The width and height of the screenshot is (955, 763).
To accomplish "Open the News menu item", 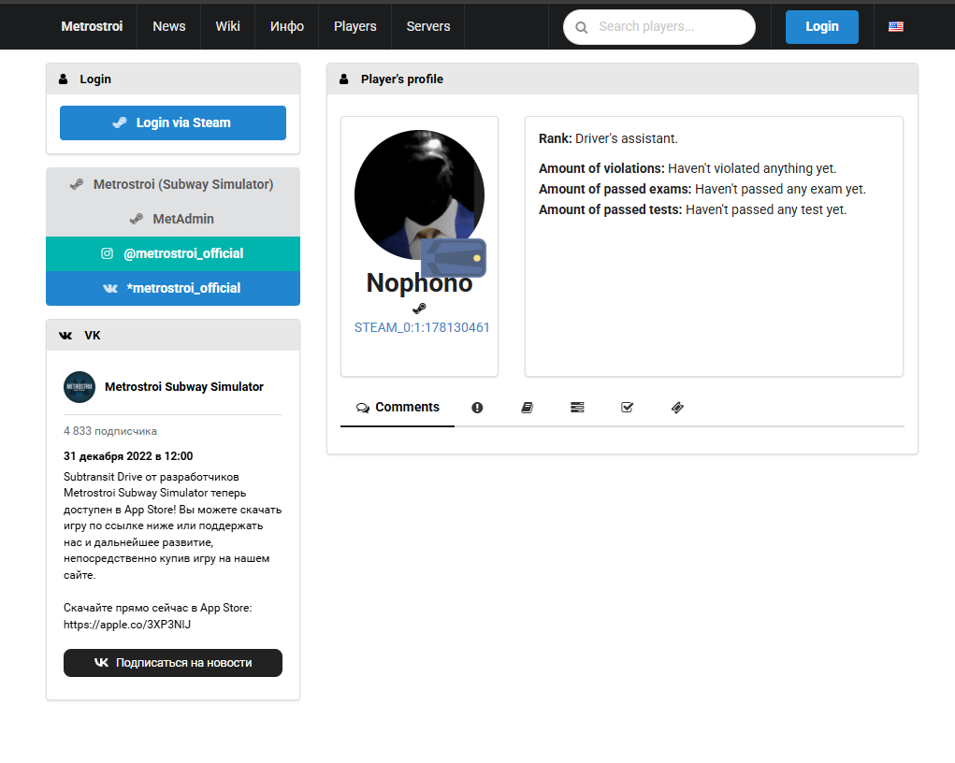I will pyautogui.click(x=168, y=26).
